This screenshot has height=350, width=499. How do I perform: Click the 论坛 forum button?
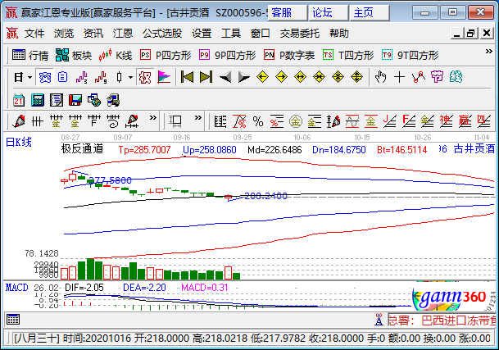(328, 13)
